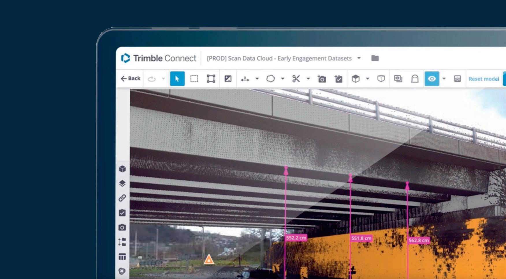This screenshot has width=506, height=279.
Task: Open the Layers panel in sidebar
Action: [x=122, y=183]
